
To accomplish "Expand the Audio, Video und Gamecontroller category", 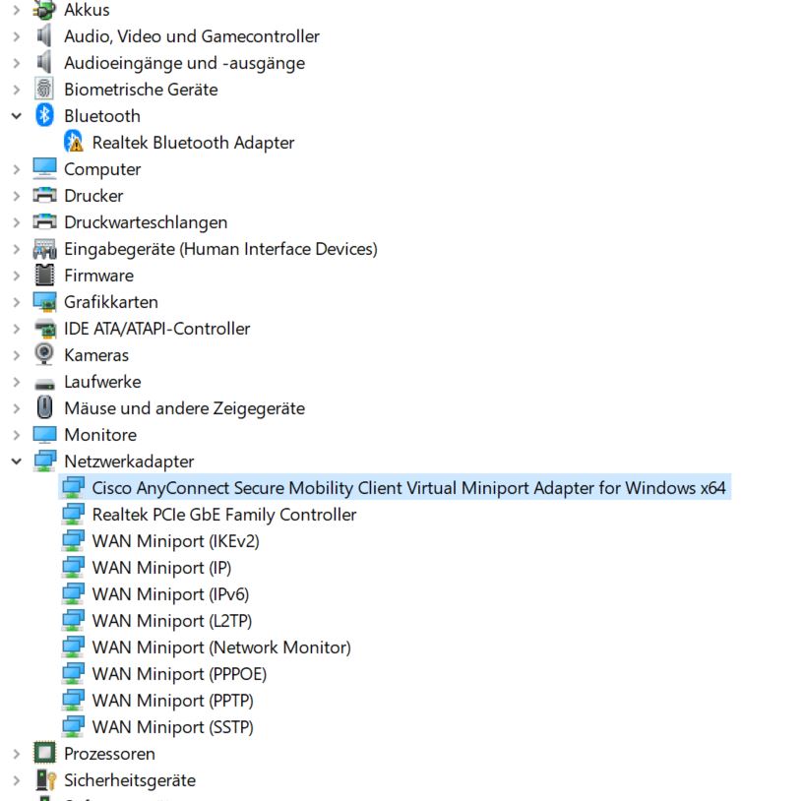I will (x=17, y=36).
